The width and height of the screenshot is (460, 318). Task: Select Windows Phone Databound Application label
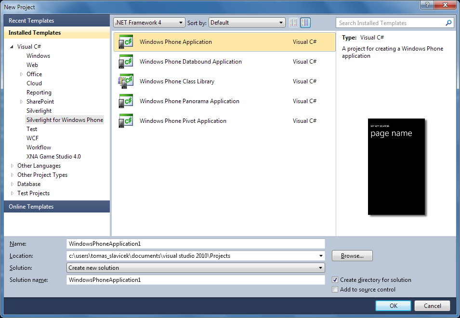[x=190, y=62]
